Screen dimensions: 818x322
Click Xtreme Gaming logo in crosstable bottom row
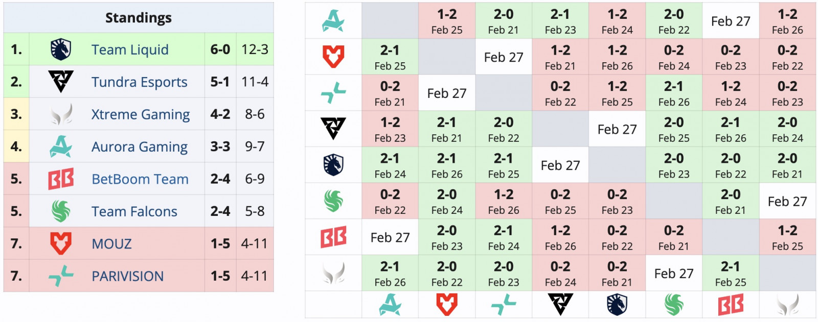787,305
